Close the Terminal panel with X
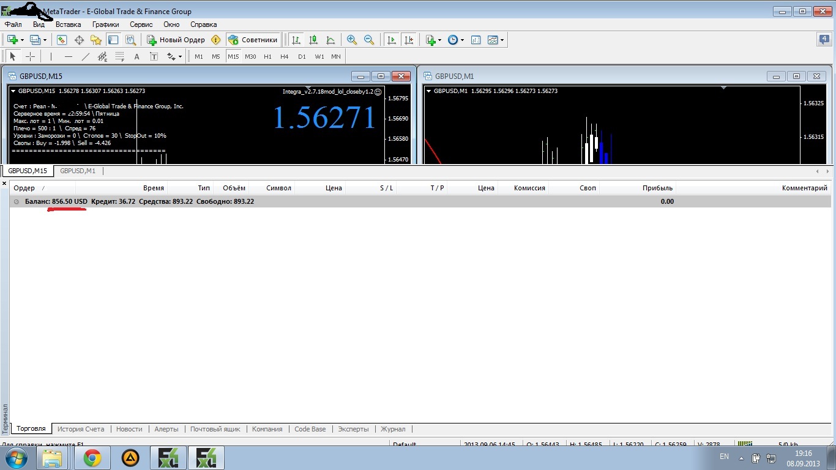The height and width of the screenshot is (470, 836). (4, 183)
